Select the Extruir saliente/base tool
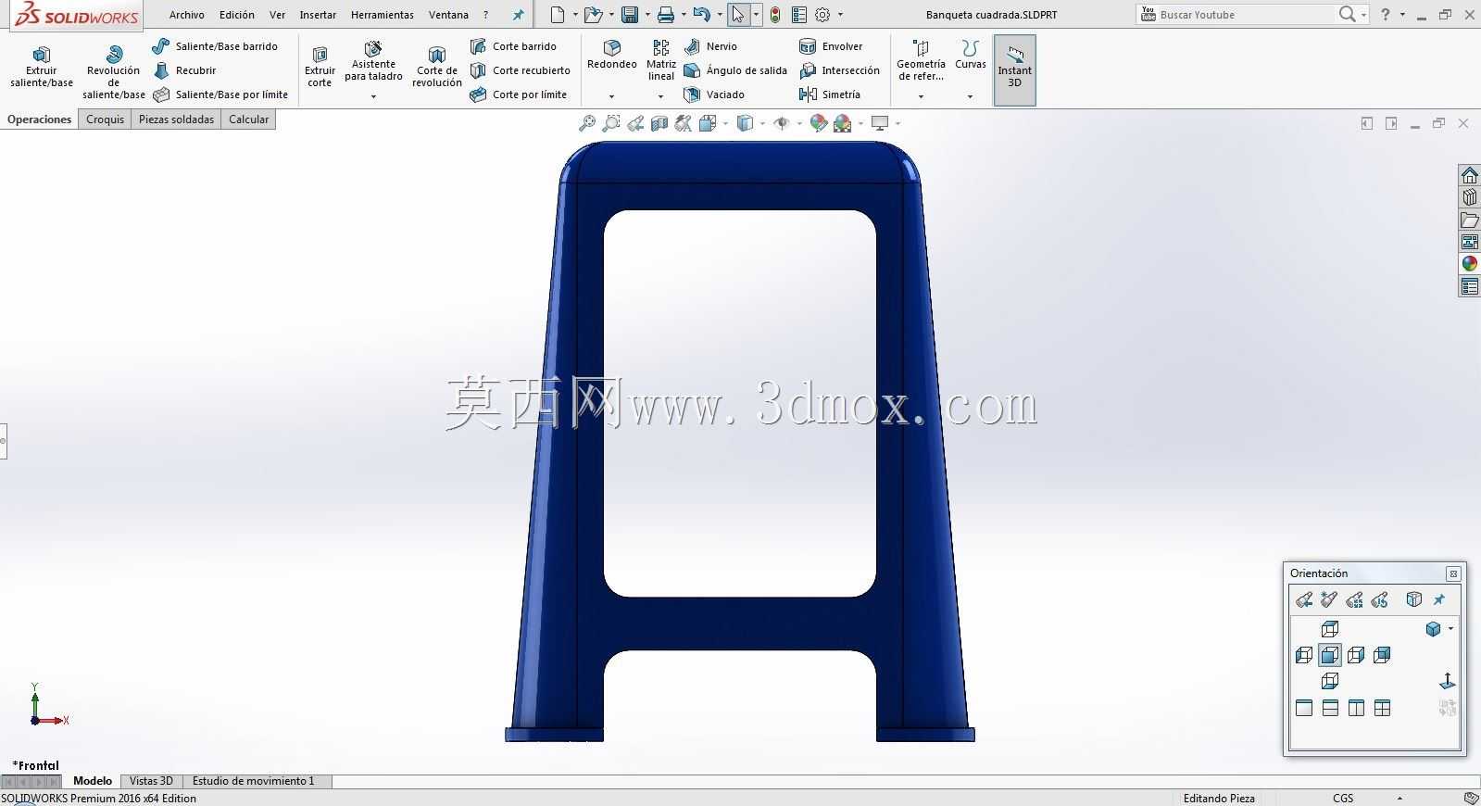This screenshot has height=806, width=1481. (42, 67)
